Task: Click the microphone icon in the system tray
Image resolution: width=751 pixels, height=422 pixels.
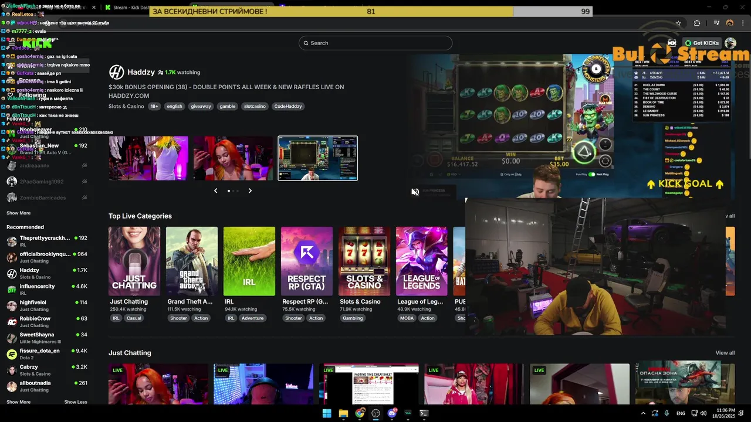Action: (667, 413)
